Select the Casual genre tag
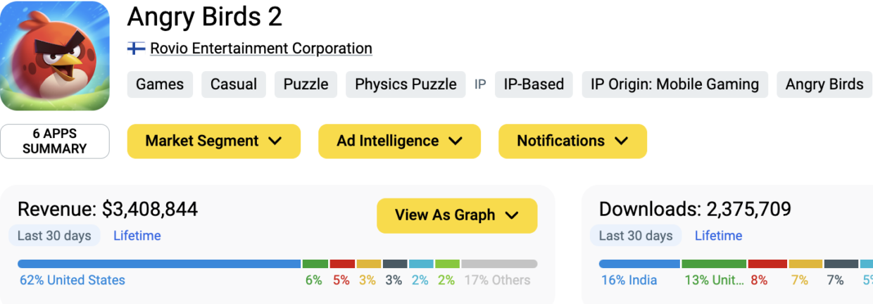Image resolution: width=873 pixels, height=304 pixels. [x=234, y=84]
